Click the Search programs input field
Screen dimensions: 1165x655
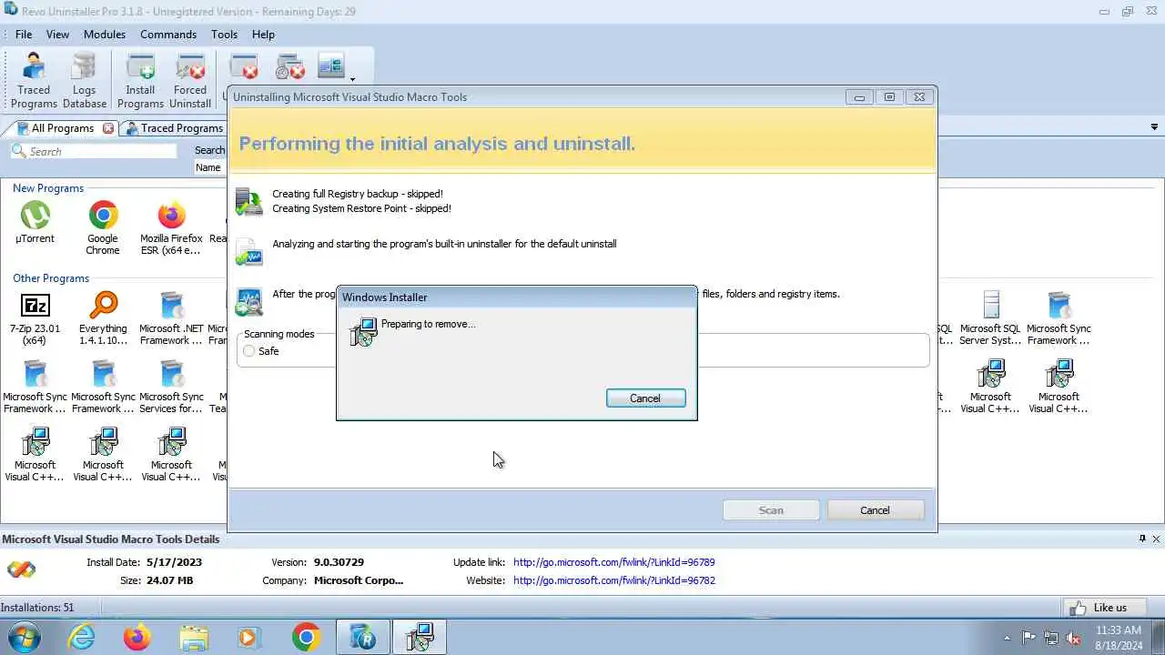tap(94, 151)
